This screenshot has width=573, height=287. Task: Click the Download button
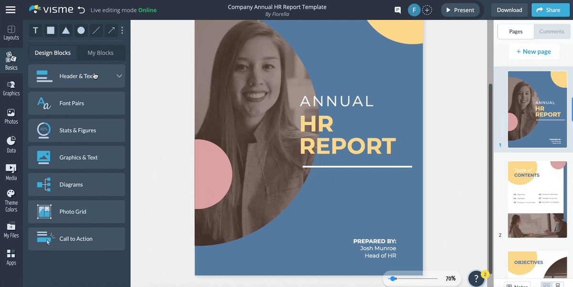coord(509,10)
